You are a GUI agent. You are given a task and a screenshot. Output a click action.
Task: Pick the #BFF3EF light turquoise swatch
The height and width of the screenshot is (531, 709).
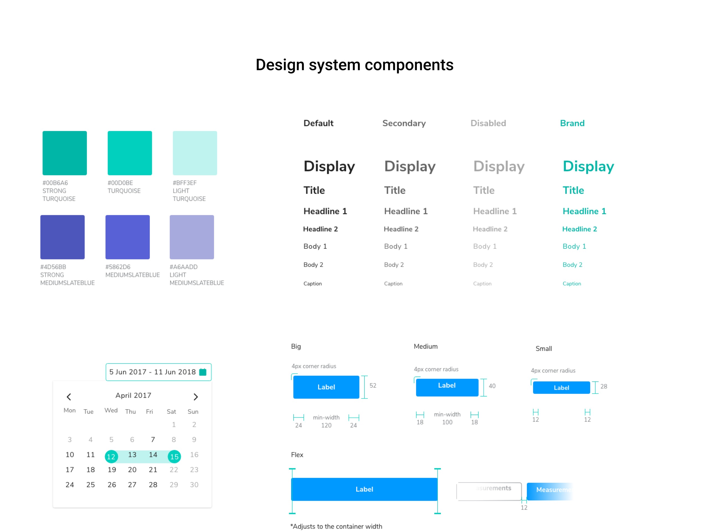pos(195,153)
